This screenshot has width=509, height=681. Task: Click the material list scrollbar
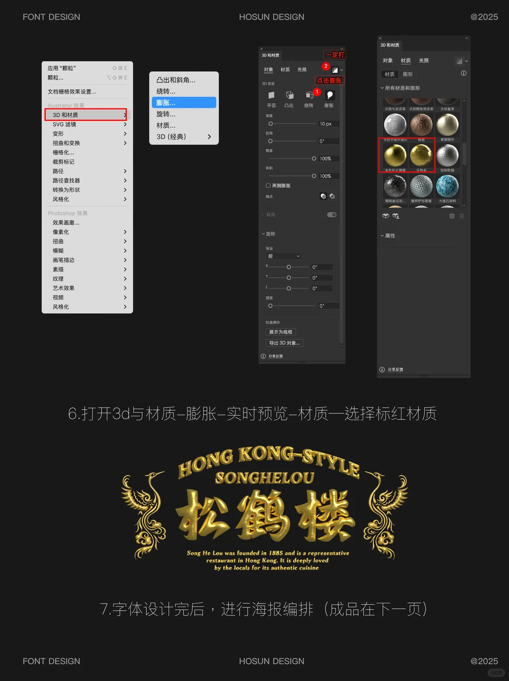point(464,154)
